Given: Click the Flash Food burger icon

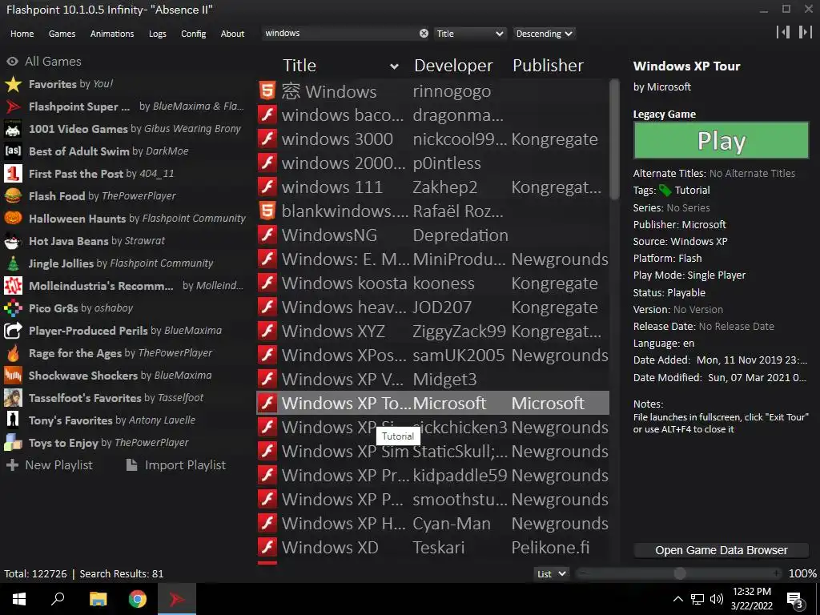Looking at the screenshot, I should click(13, 196).
